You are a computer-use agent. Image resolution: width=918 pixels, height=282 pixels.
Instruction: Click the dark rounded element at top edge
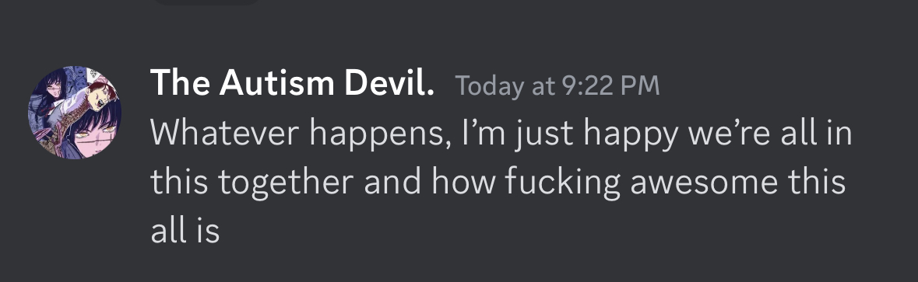coord(206,2)
